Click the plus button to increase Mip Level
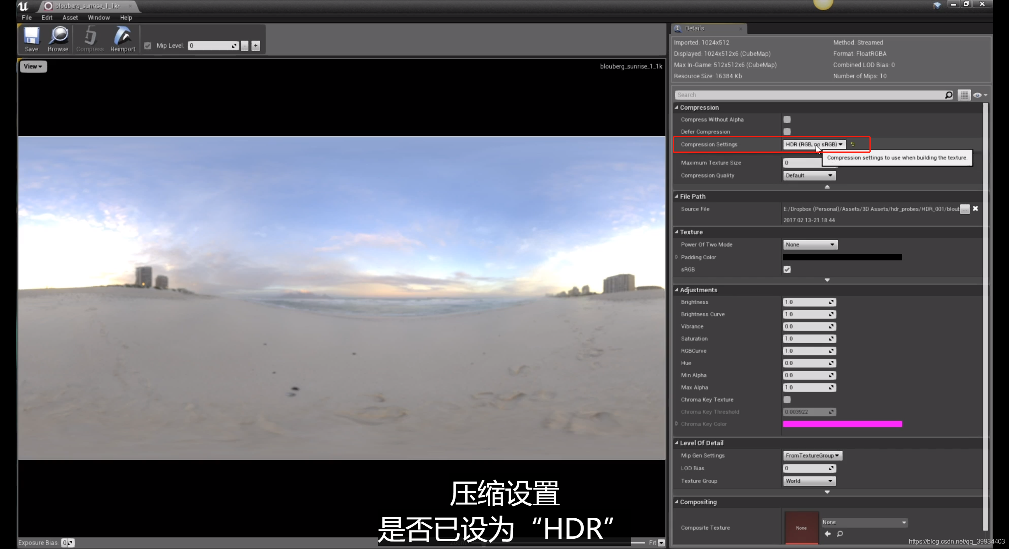 pyautogui.click(x=255, y=45)
